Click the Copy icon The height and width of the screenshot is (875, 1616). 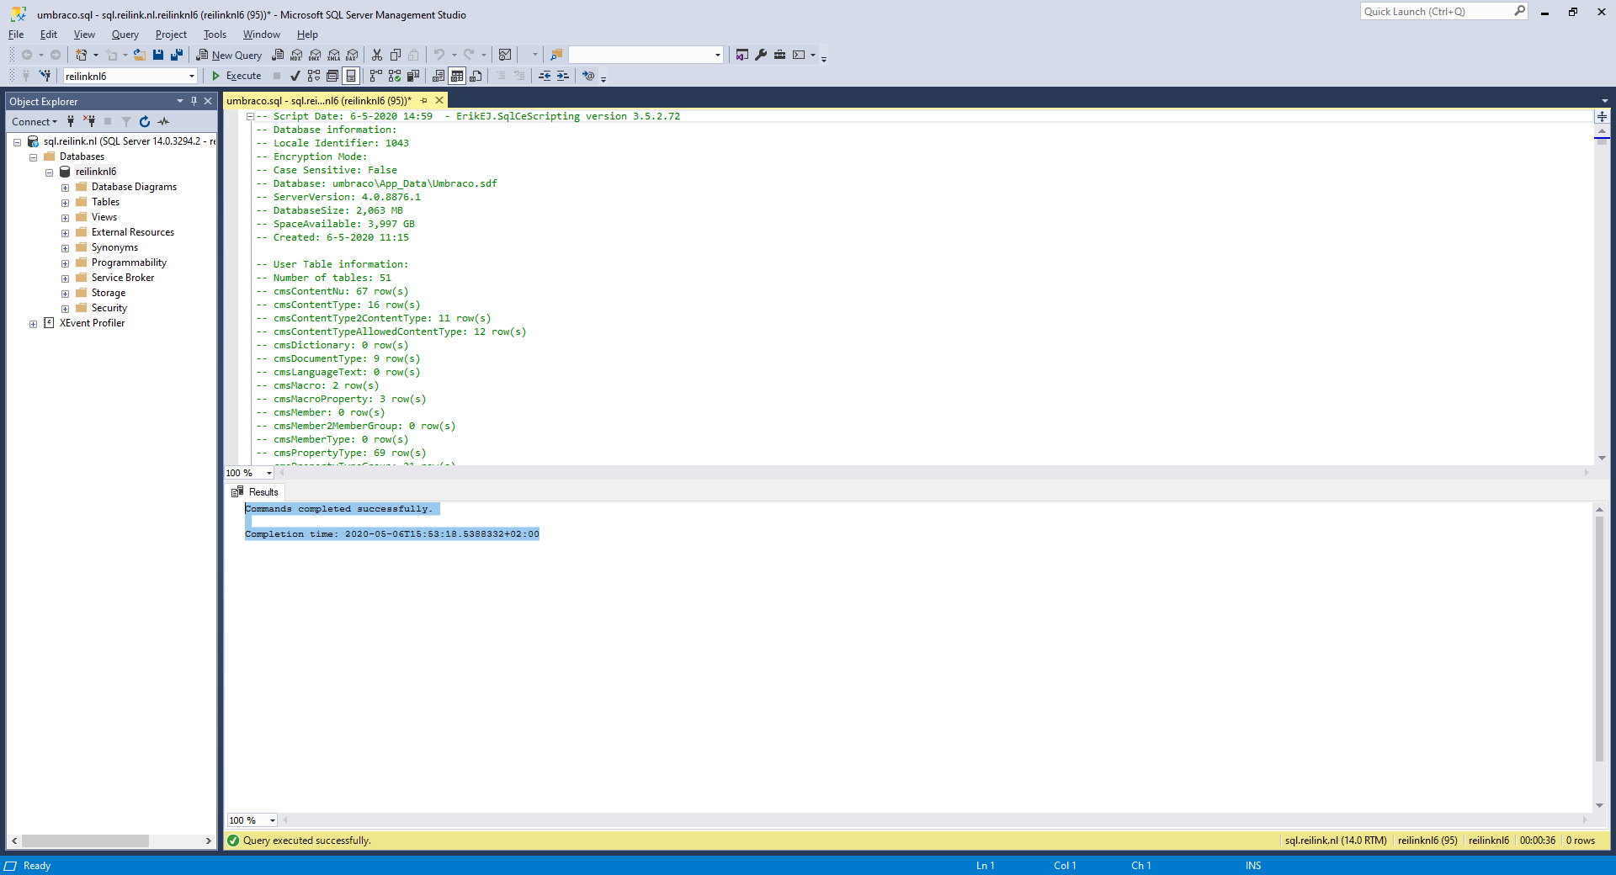tap(396, 55)
